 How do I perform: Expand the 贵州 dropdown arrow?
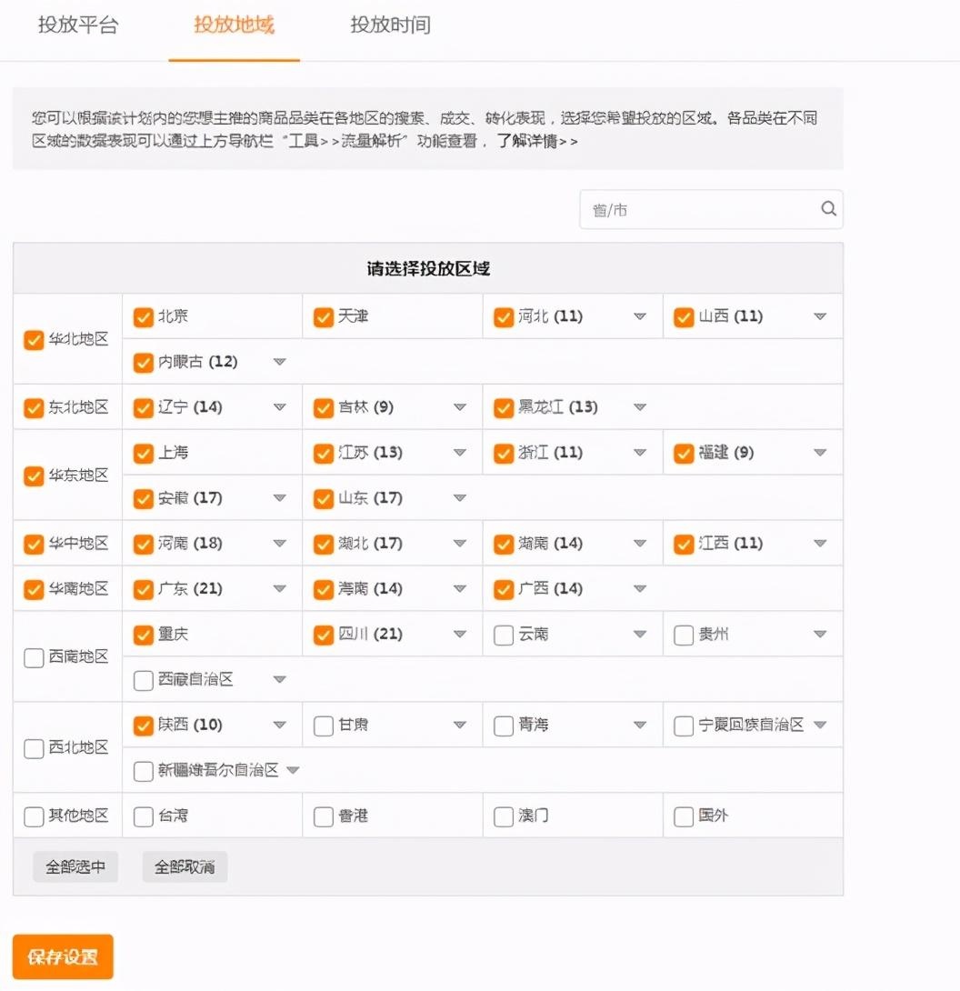(x=820, y=634)
